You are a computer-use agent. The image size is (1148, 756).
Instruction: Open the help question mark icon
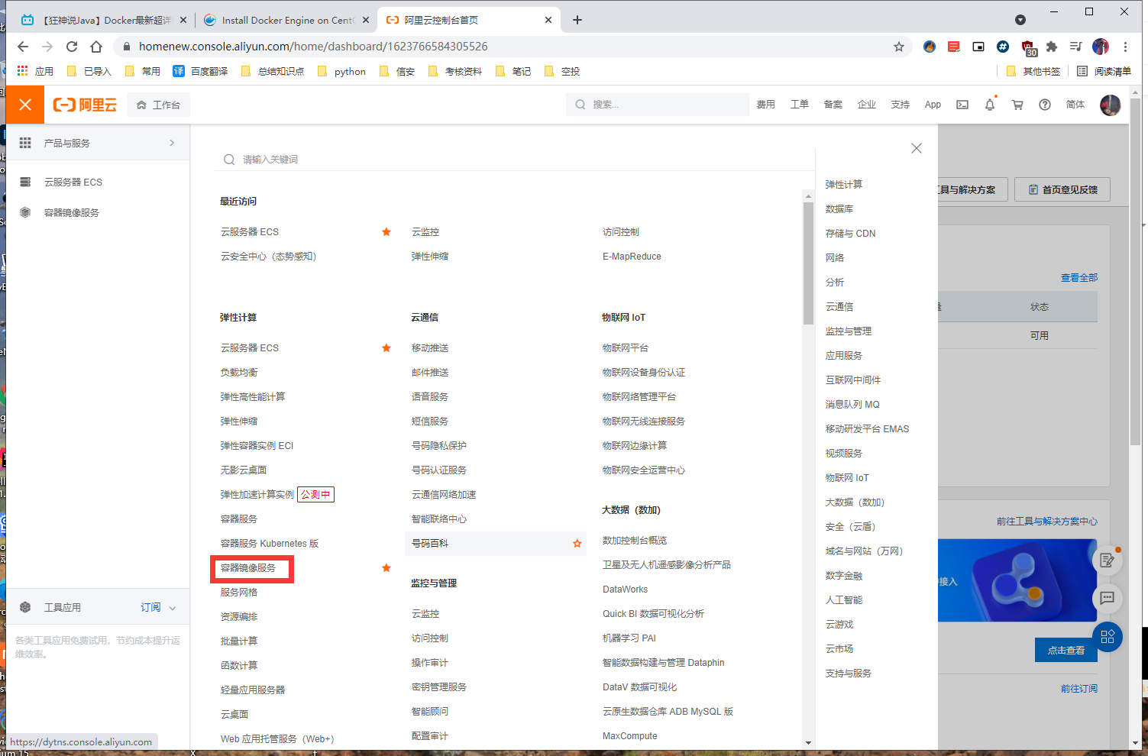point(1045,105)
